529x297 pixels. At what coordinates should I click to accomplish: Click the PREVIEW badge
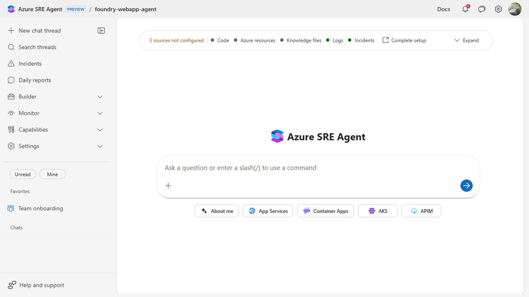pos(76,9)
